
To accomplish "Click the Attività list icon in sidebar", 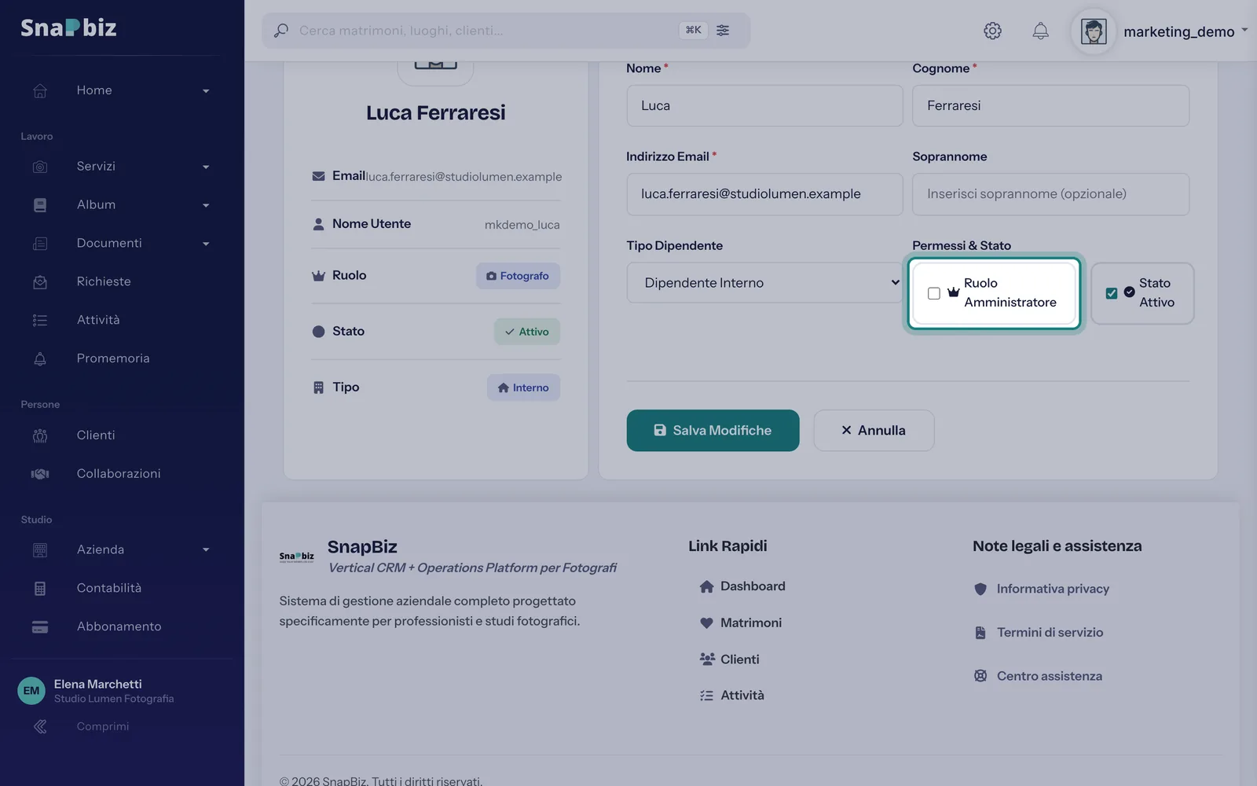I will (40, 320).
